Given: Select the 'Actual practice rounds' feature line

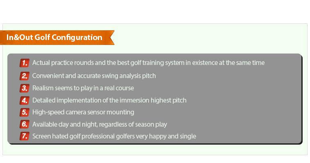Looking at the screenshot, I should click(x=149, y=63).
